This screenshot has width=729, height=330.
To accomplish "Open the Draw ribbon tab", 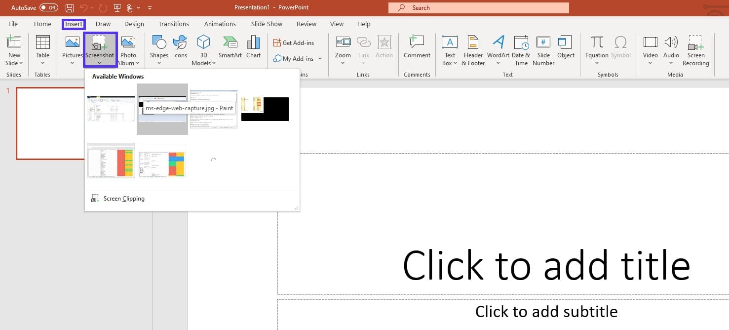I will tap(103, 24).
